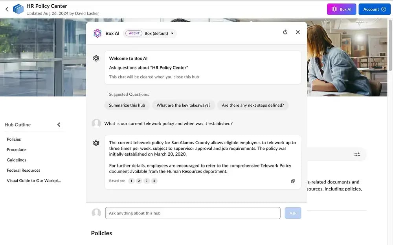Screen dimensions: 393x245
Task: Click the page vertical scrollbar
Action: pyautogui.click(x=391, y=45)
